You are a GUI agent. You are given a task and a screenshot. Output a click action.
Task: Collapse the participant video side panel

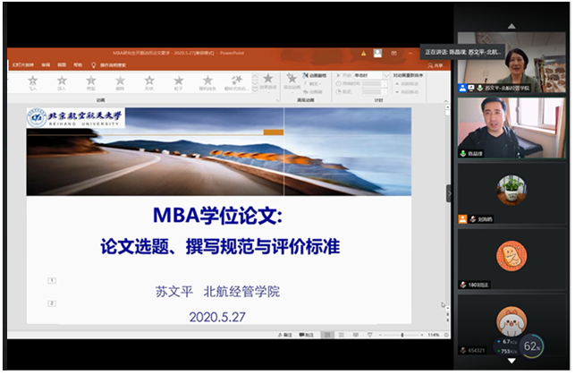[450, 193]
